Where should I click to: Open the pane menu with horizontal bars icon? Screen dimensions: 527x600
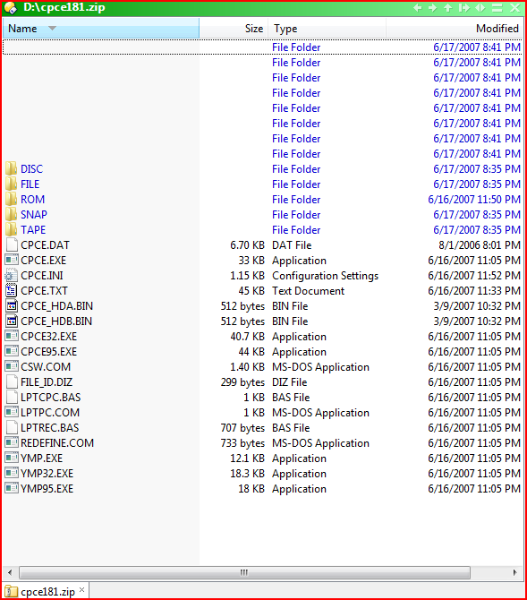tap(497, 8)
